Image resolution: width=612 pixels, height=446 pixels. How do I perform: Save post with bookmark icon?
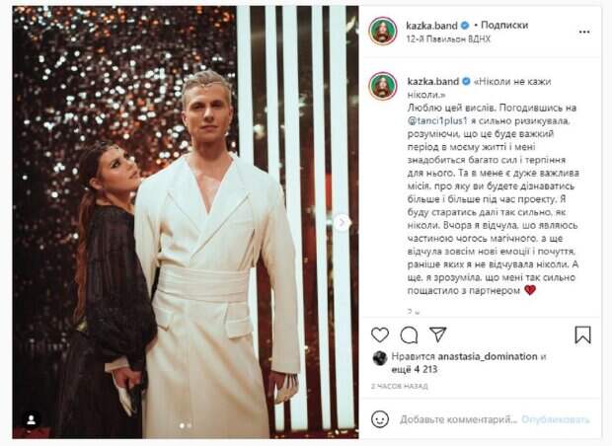point(582,334)
